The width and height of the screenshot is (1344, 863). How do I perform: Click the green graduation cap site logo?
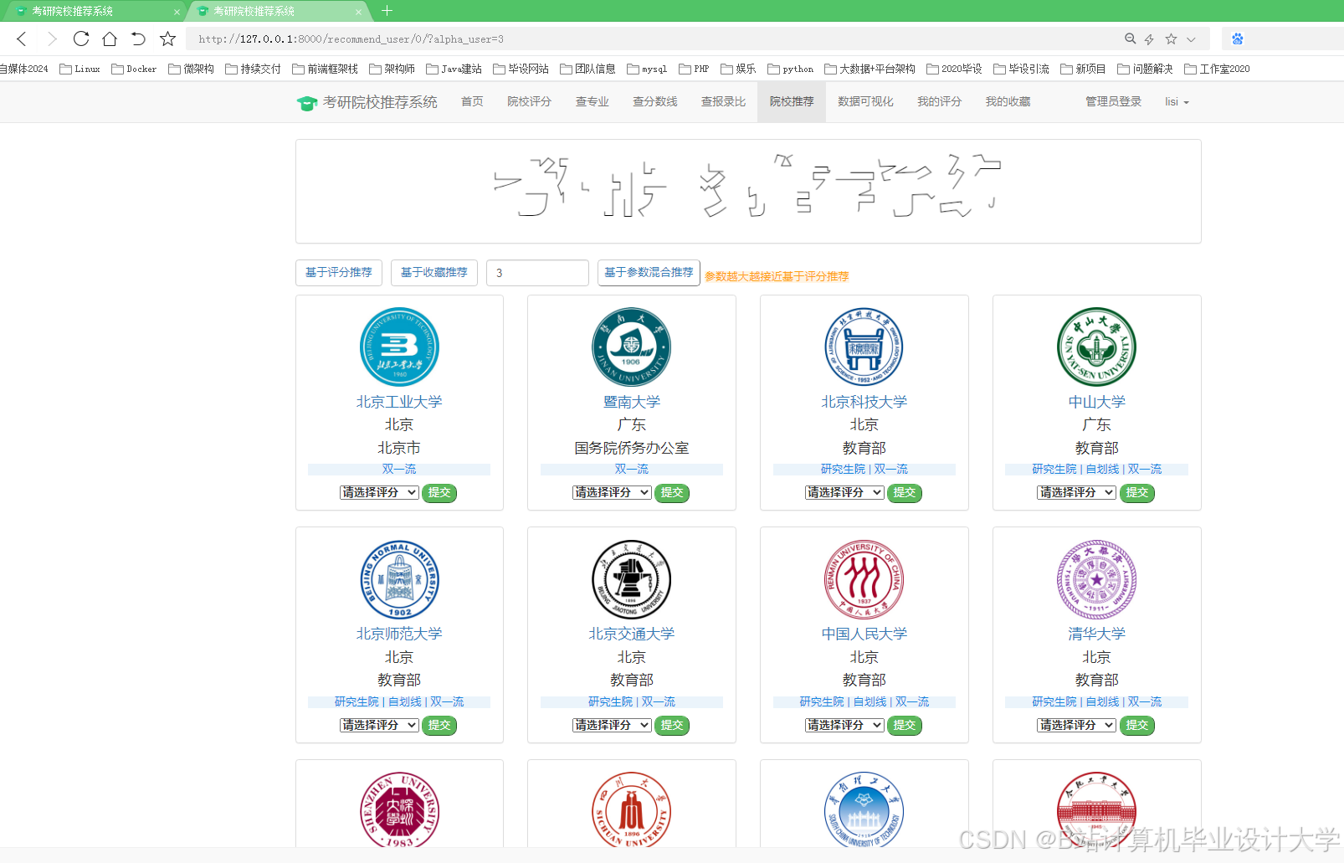coord(307,103)
